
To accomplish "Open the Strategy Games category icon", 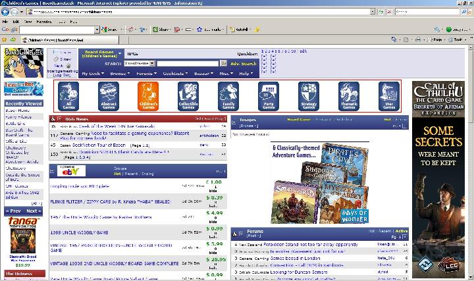I will tap(309, 96).
